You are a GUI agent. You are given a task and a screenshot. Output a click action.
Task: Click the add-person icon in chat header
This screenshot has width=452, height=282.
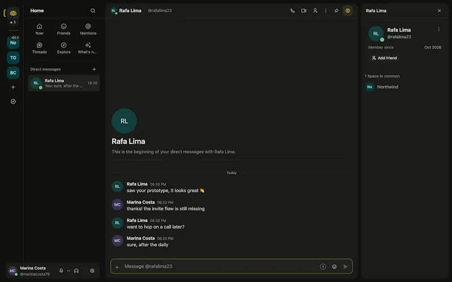pos(315,11)
